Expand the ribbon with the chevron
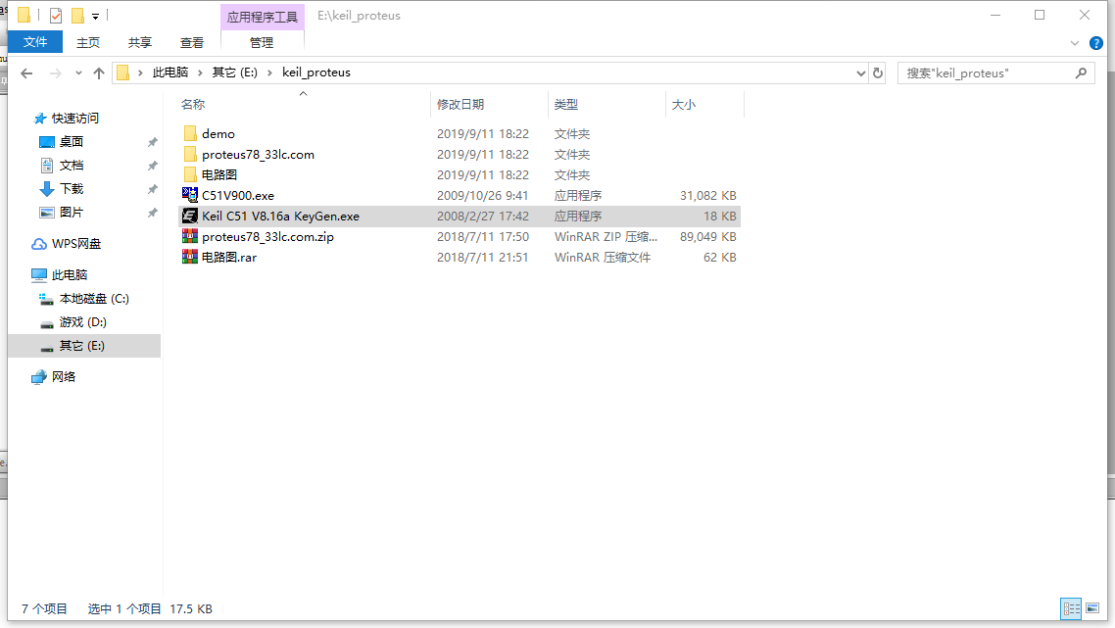Image resolution: width=1115 pixels, height=628 pixels. click(1075, 43)
